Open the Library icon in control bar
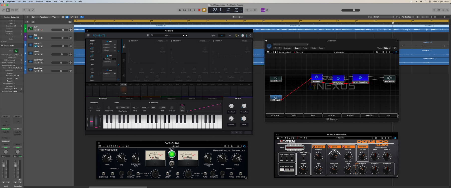 (x=4, y=10)
